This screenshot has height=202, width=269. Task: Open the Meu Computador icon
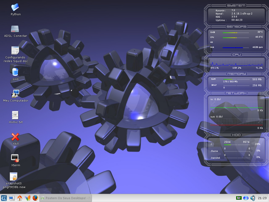pos(15,94)
